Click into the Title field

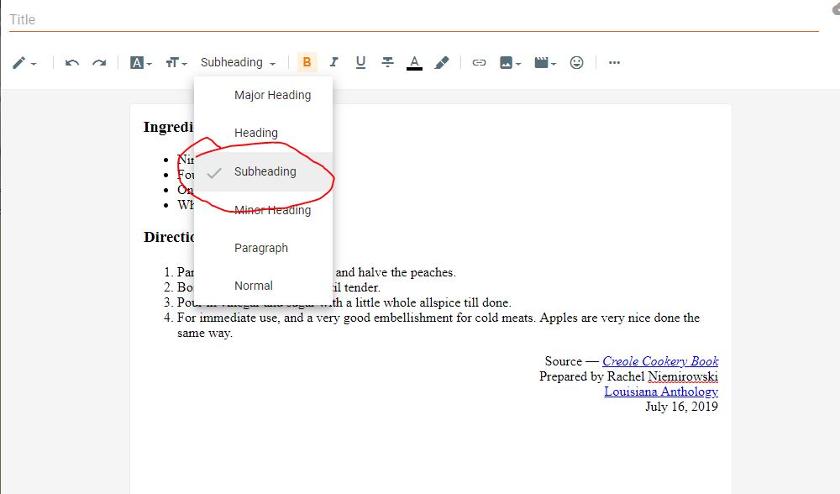click(x=412, y=19)
